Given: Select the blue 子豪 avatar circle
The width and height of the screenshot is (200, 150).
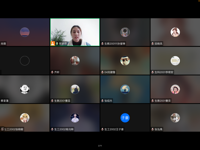Looking at the screenshot, I should tap(125, 118).
